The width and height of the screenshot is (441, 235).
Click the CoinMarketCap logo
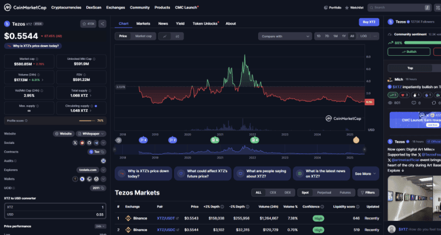click(x=25, y=8)
